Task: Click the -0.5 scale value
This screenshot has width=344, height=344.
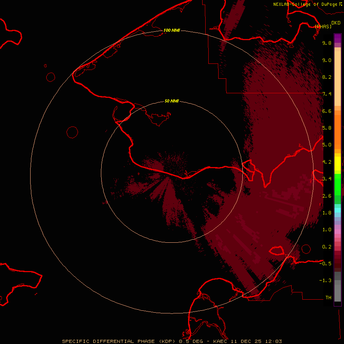Action: [x=325, y=263]
